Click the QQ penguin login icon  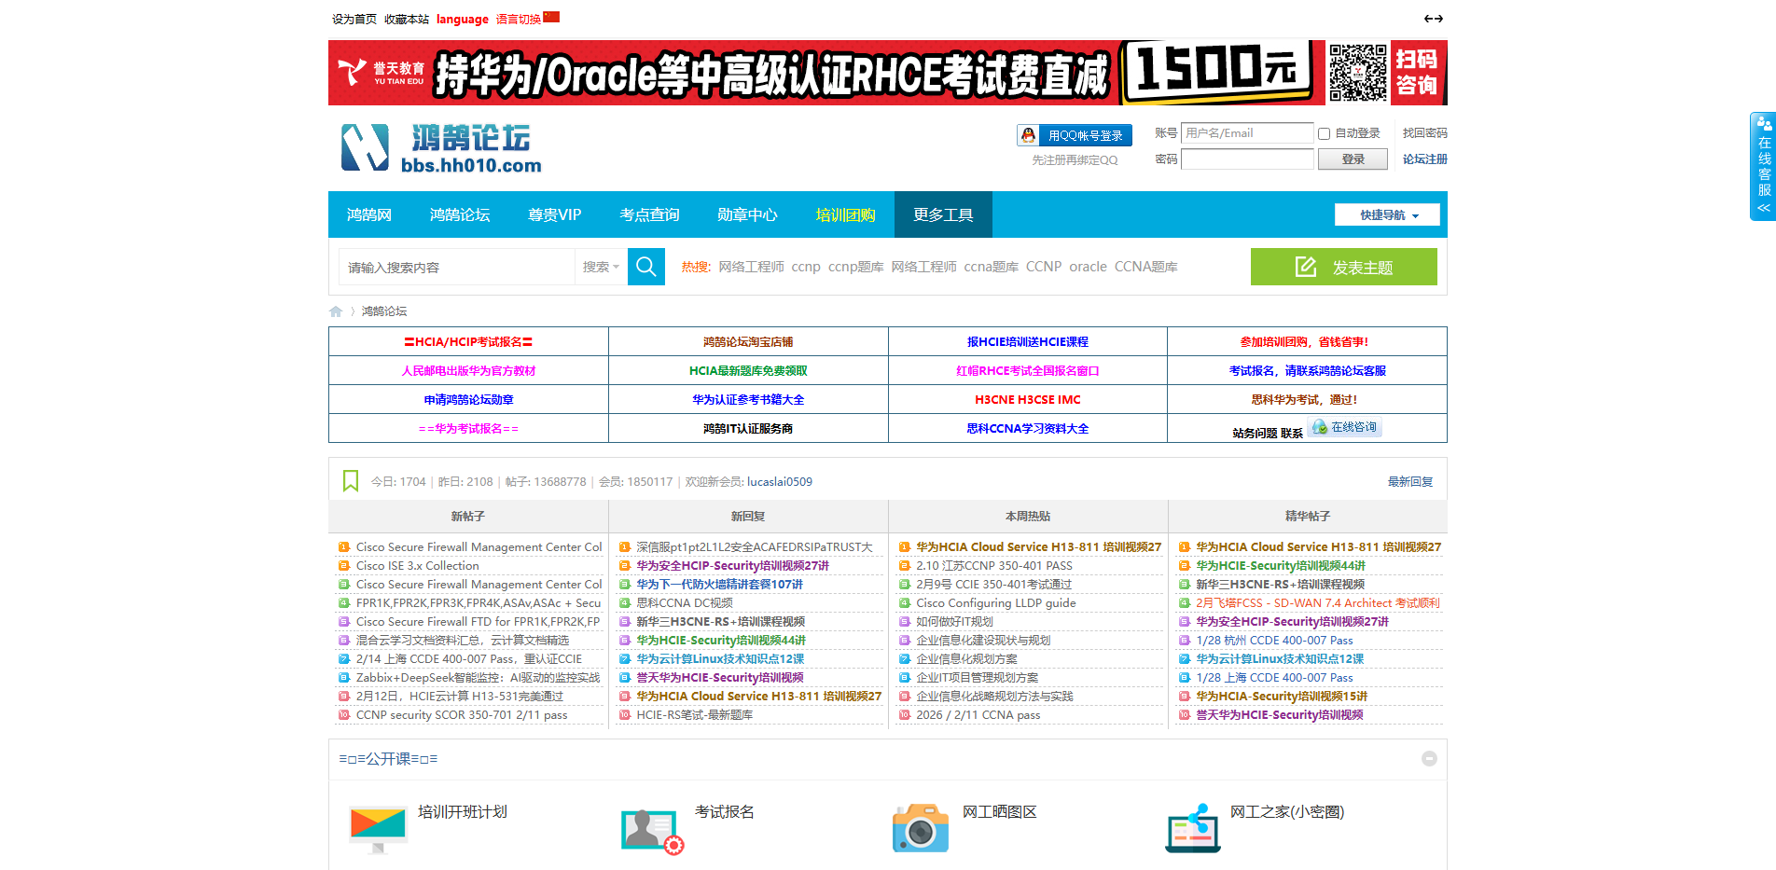(x=1027, y=134)
